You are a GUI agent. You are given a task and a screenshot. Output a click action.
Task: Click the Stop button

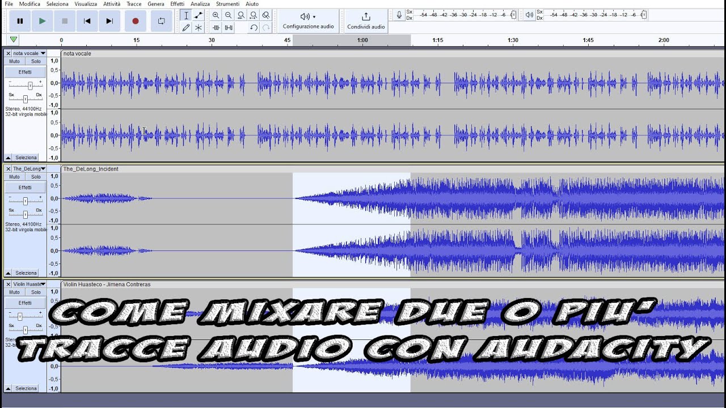pyautogui.click(x=65, y=21)
